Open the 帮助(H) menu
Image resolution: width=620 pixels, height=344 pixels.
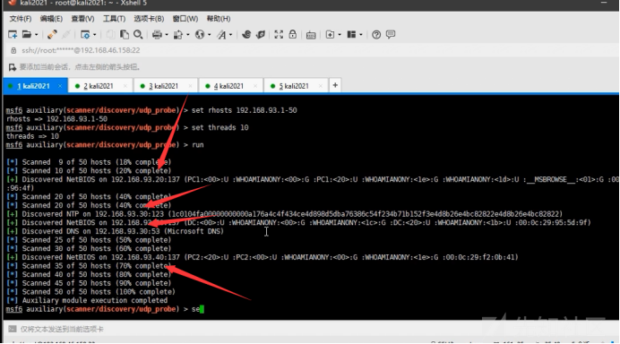coord(219,19)
